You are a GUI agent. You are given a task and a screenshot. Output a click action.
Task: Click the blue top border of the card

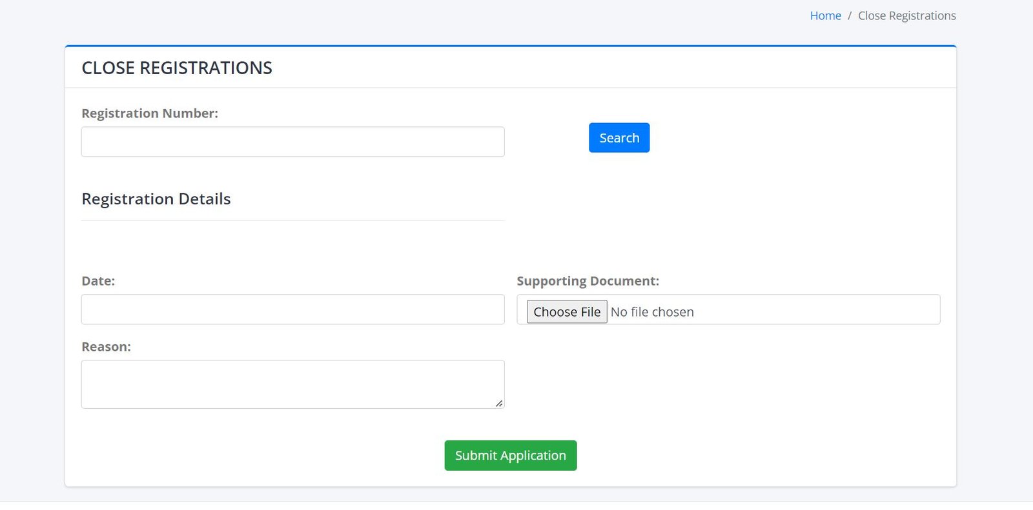(x=510, y=46)
